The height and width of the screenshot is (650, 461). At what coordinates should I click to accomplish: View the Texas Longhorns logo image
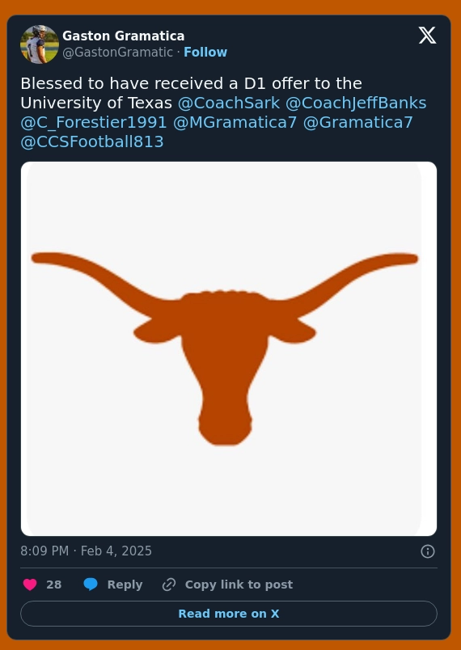229,348
